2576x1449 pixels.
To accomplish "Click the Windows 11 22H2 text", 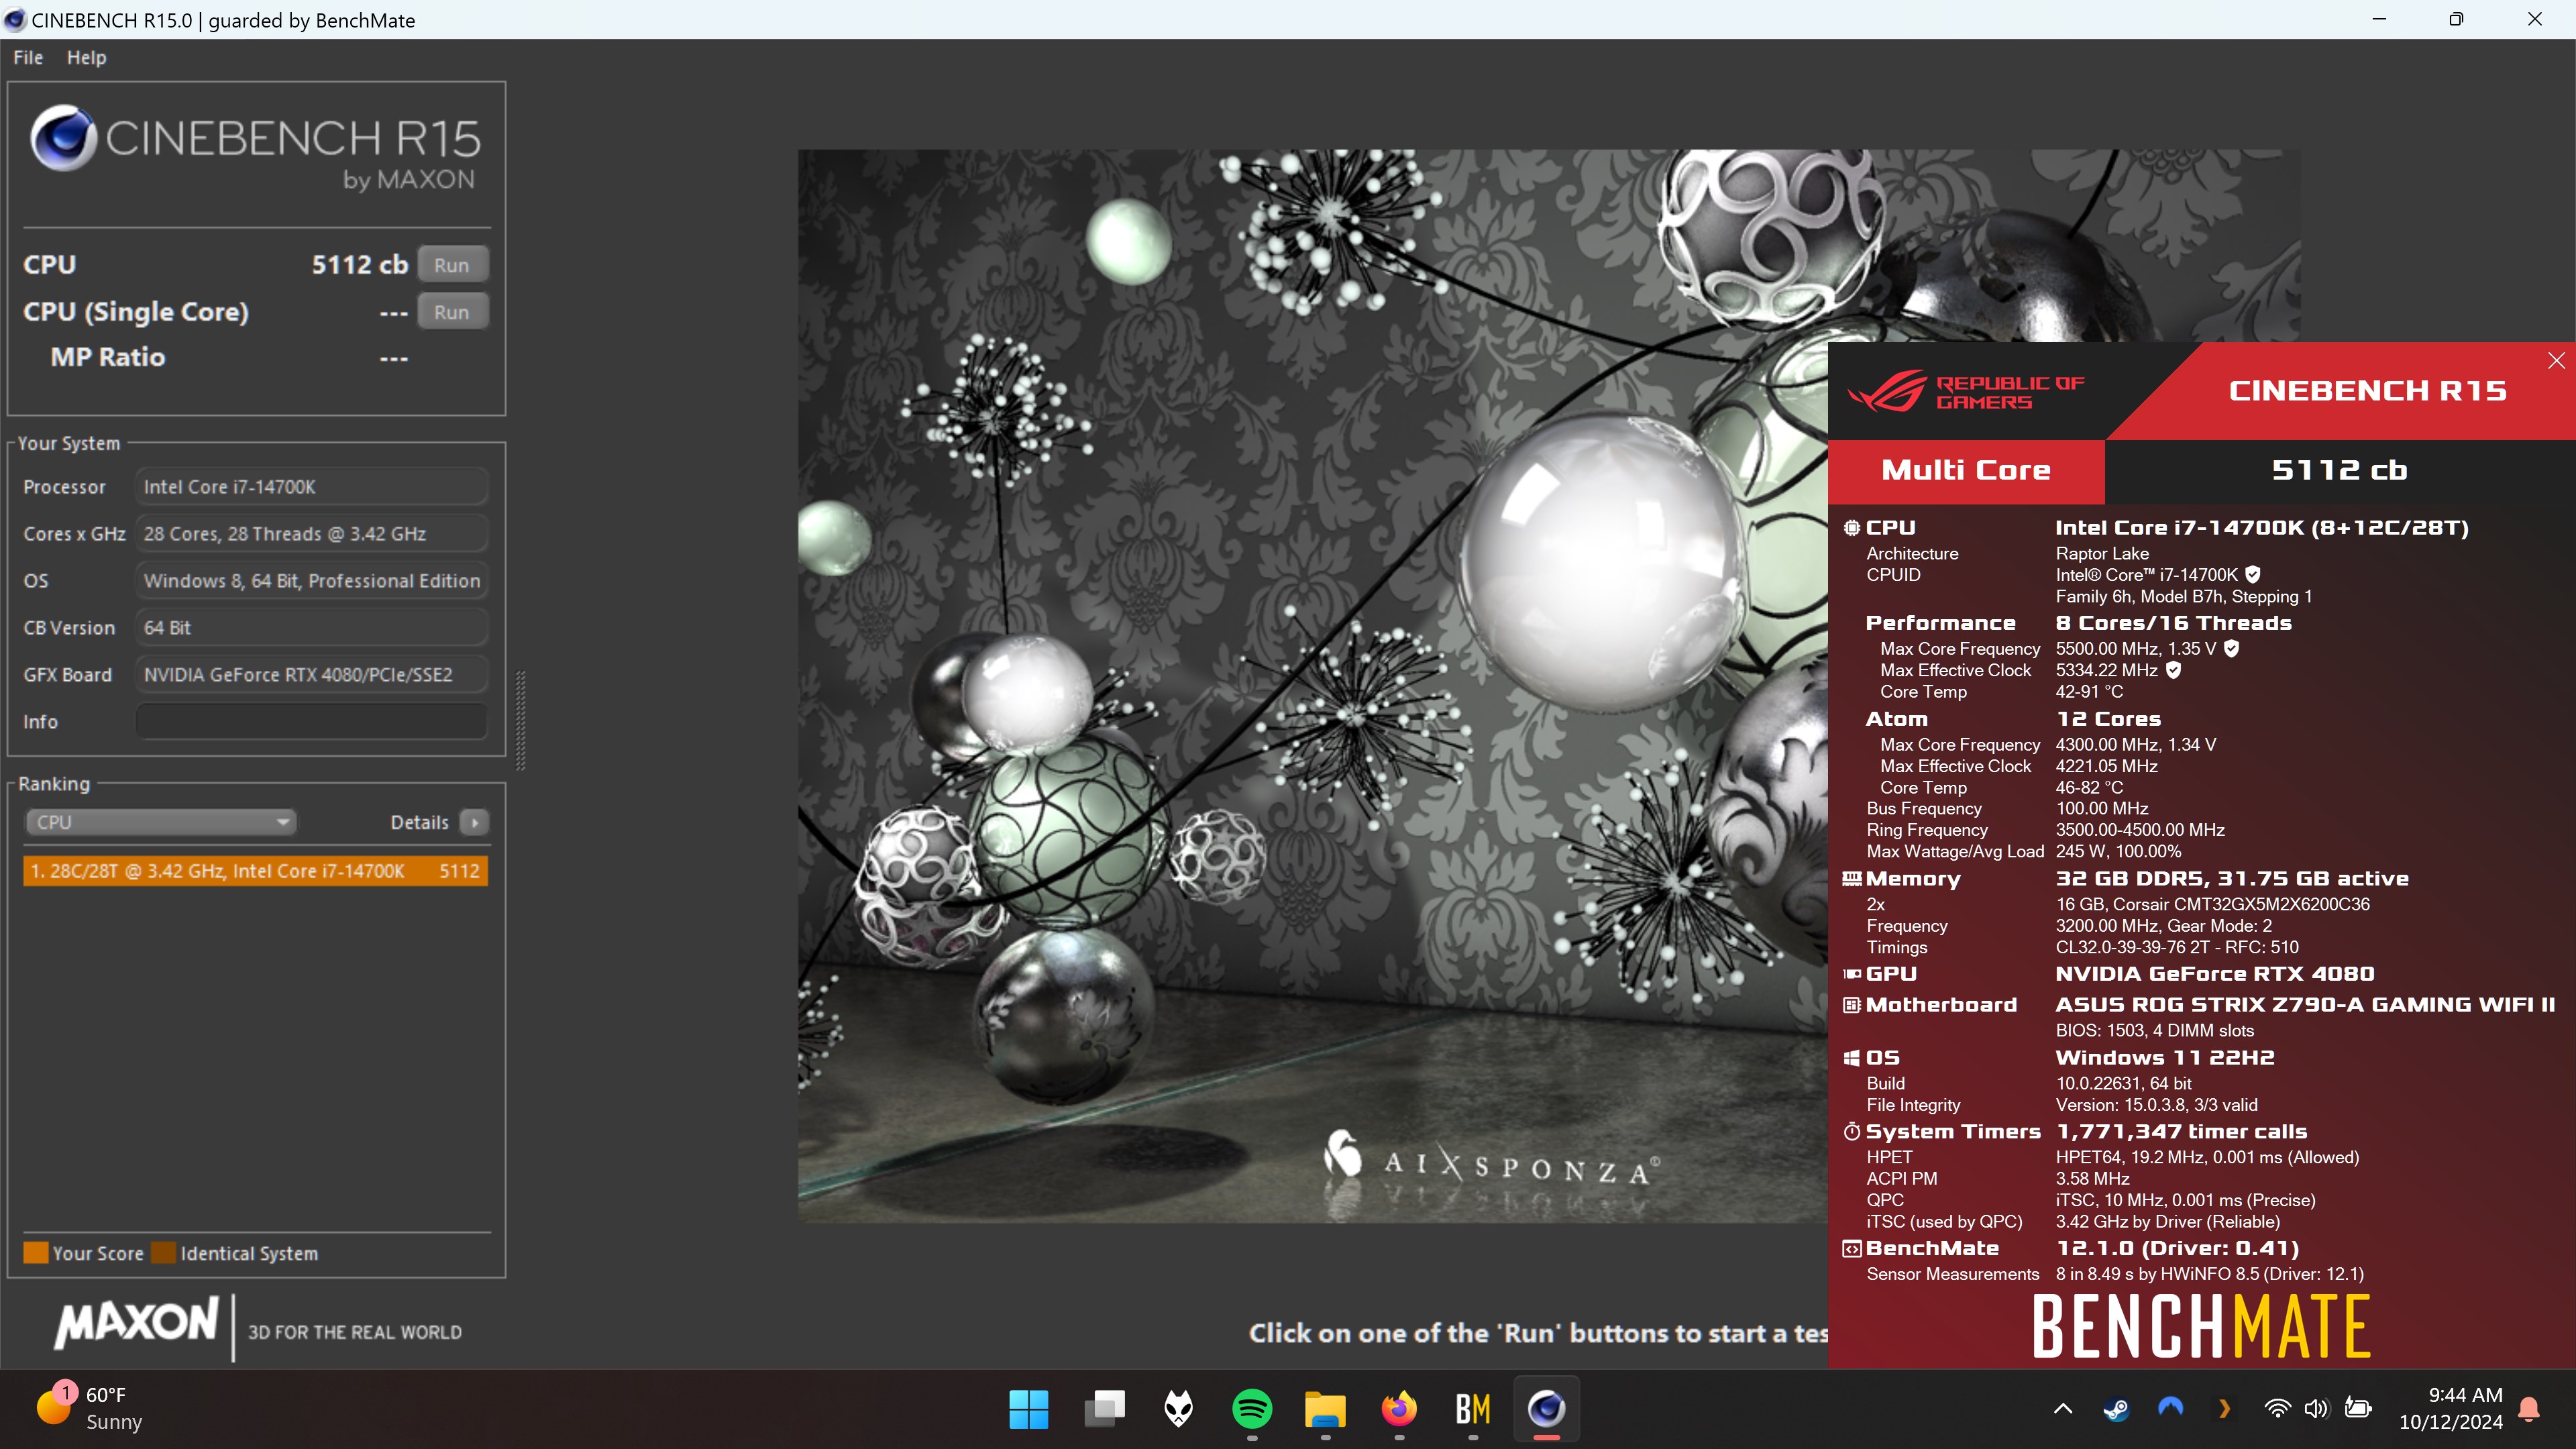I will click(x=2165, y=1058).
